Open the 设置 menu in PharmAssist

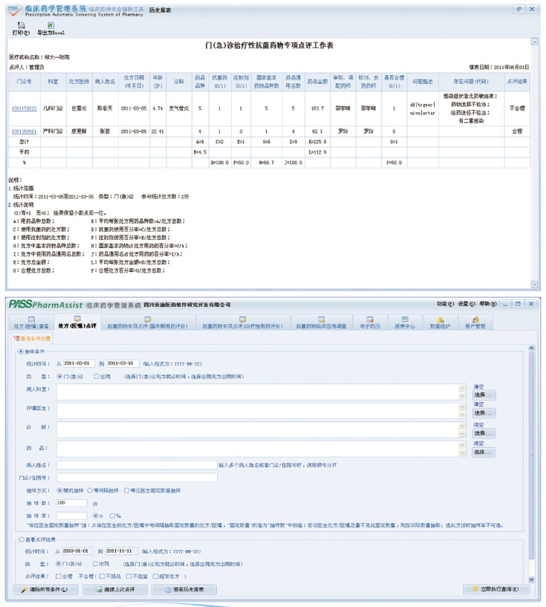[x=467, y=305]
